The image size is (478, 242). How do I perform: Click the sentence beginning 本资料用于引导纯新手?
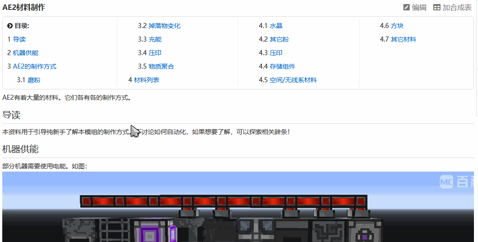pos(146,132)
